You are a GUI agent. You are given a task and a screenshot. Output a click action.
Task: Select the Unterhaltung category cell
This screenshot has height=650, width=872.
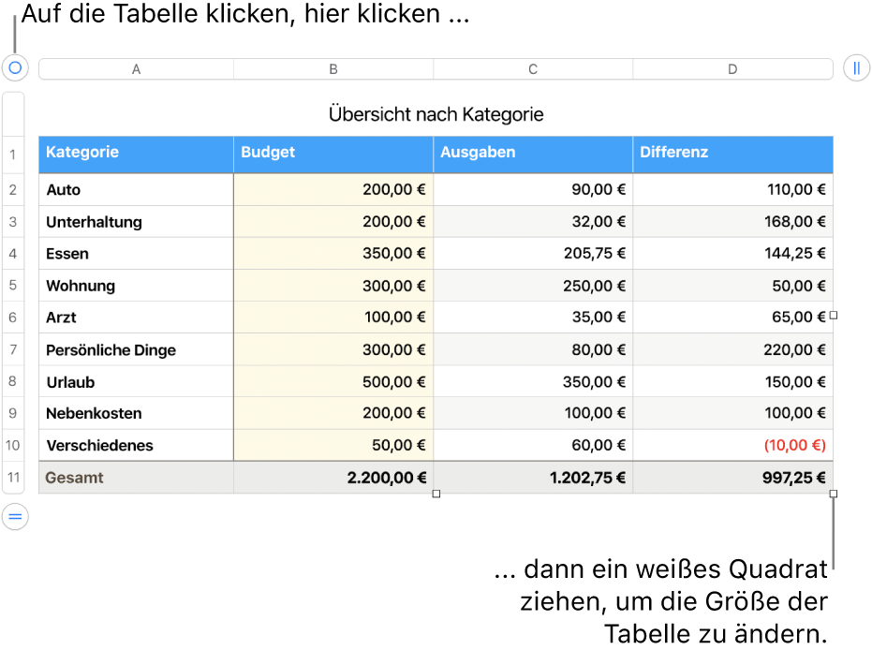[x=136, y=222]
